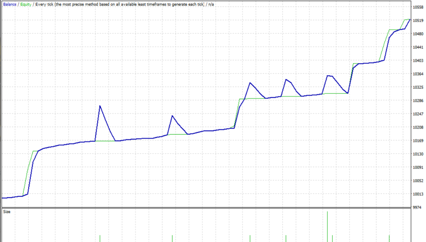Click the 10286 axis label
This screenshot has width=426, height=242.
(418, 101)
